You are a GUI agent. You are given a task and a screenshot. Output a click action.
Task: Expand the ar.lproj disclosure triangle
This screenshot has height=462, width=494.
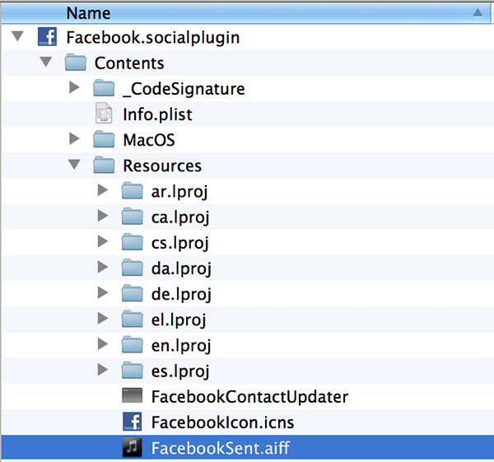(x=103, y=190)
